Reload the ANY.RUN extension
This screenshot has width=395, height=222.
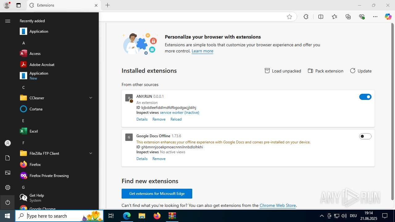pos(176,119)
